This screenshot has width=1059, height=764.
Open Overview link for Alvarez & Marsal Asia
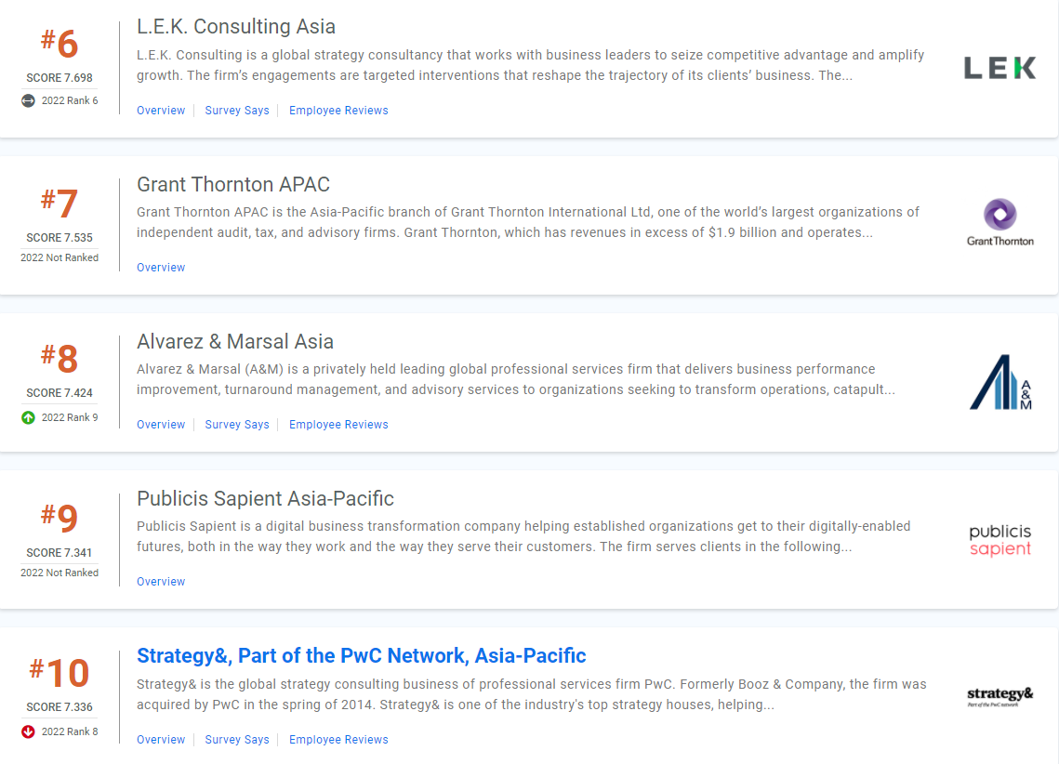pos(161,425)
